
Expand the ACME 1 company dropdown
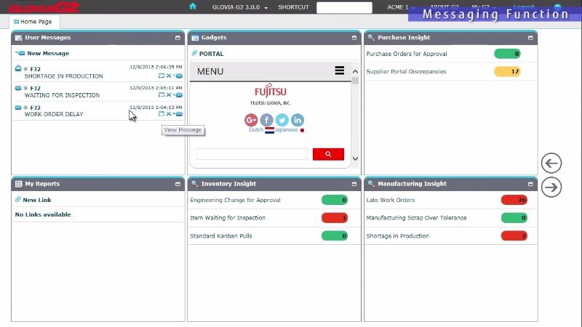[x=400, y=7]
